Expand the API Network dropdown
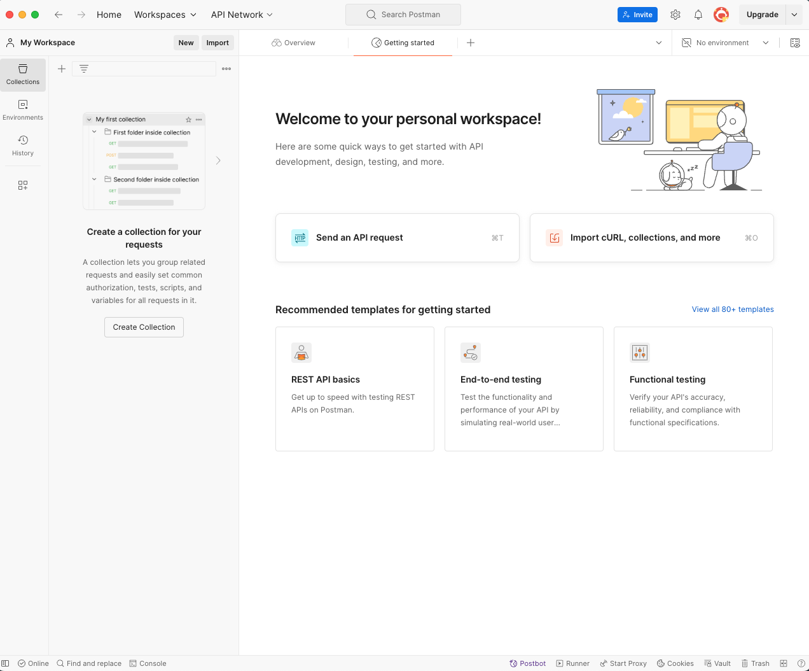 coord(242,15)
